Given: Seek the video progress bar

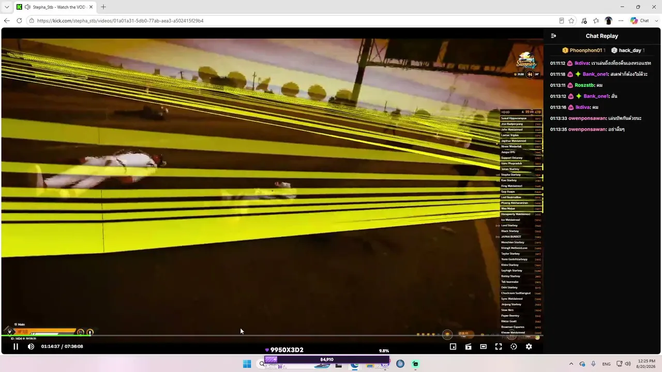Looking at the screenshot, I should [x=272, y=336].
